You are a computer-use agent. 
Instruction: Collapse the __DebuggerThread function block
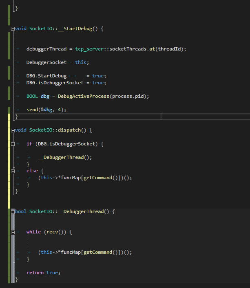[x=13, y=212]
